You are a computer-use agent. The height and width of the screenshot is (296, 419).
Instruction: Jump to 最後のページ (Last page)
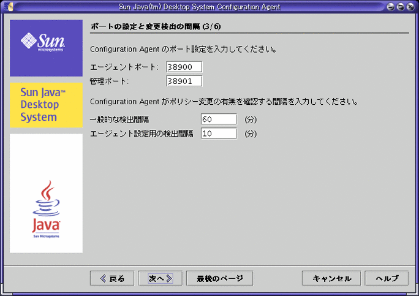click(220, 279)
